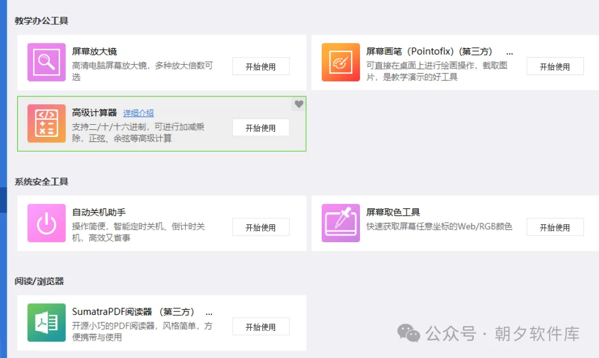Click the SumatraPDF reader icon
The width and height of the screenshot is (599, 358).
coord(46,323)
